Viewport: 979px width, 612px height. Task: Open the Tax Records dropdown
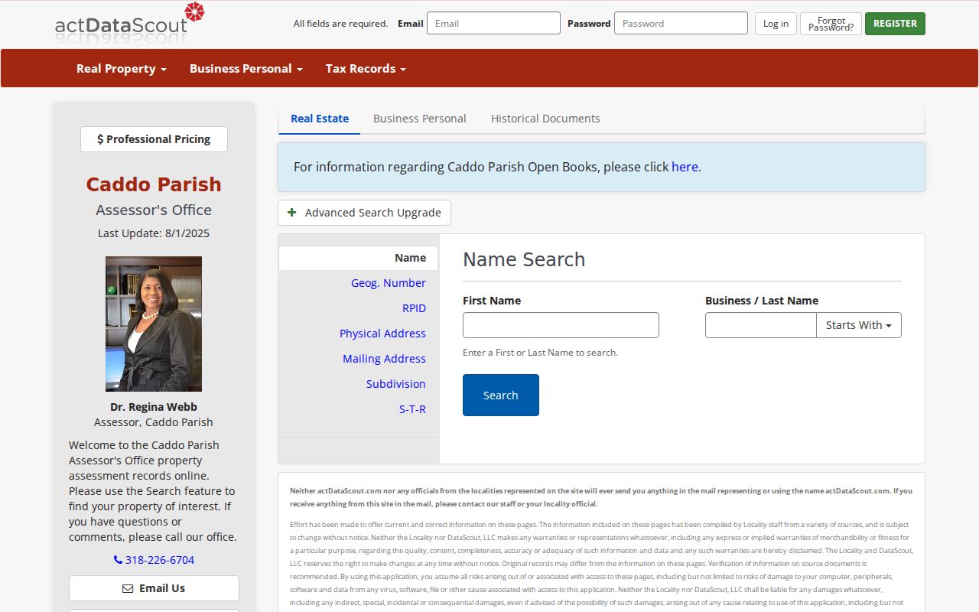click(366, 68)
